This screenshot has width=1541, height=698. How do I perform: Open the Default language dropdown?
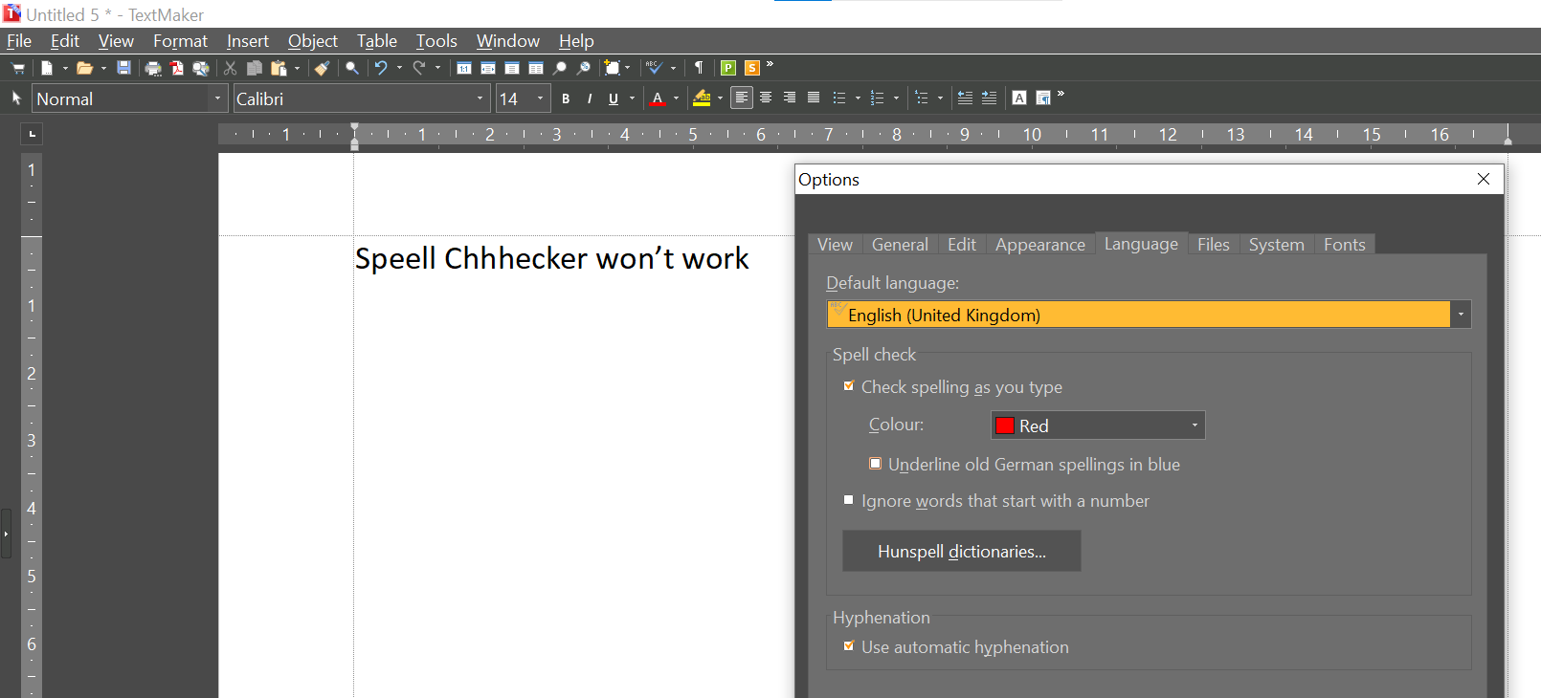click(1460, 315)
